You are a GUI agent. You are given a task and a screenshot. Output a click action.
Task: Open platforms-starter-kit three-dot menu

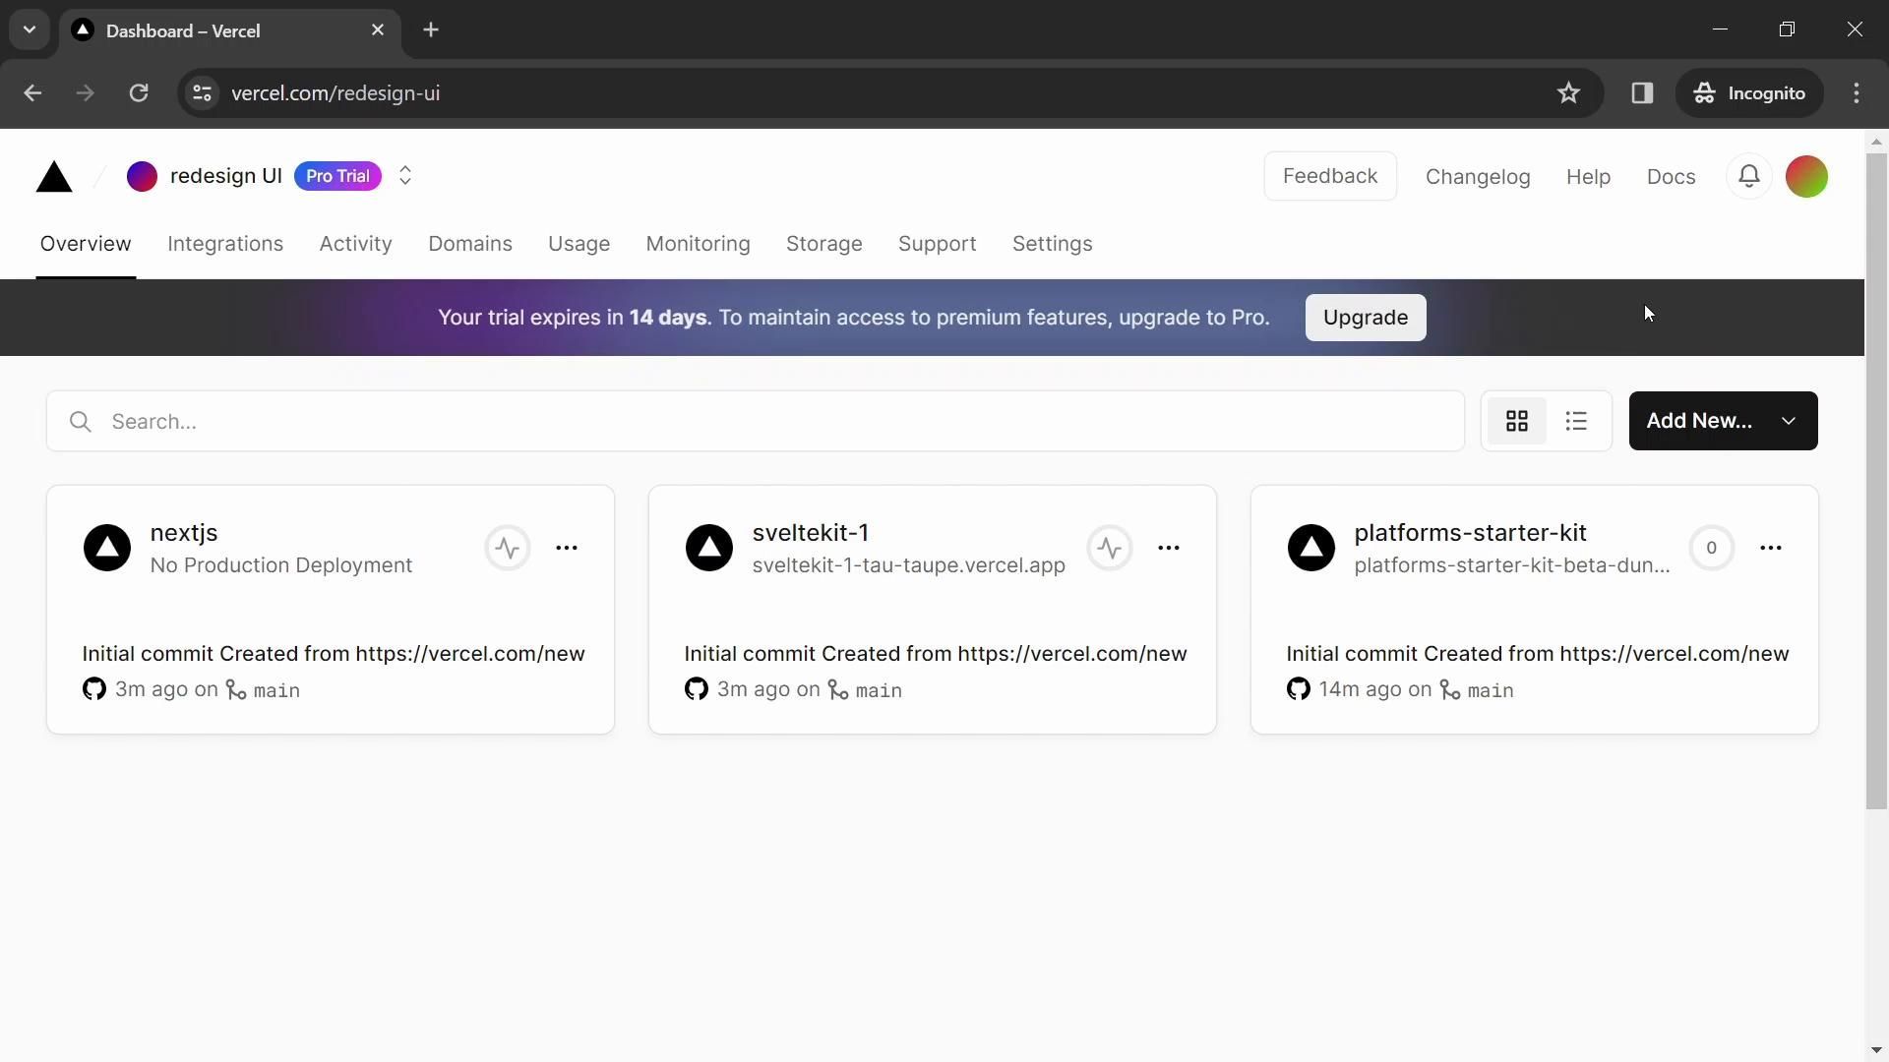1770,548
